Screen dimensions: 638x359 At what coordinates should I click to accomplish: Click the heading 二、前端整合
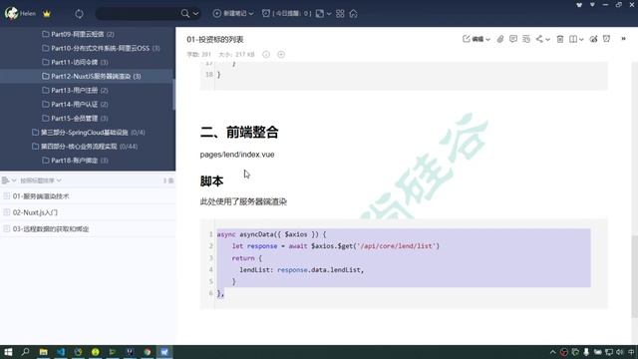click(x=239, y=133)
